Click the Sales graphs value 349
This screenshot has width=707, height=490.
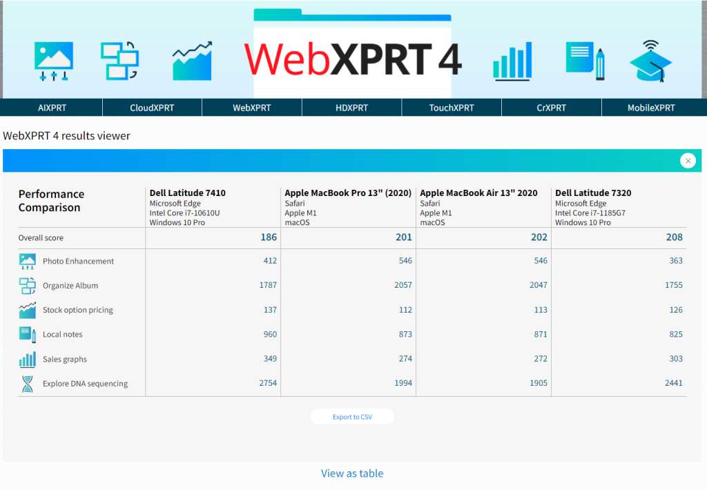click(x=270, y=358)
